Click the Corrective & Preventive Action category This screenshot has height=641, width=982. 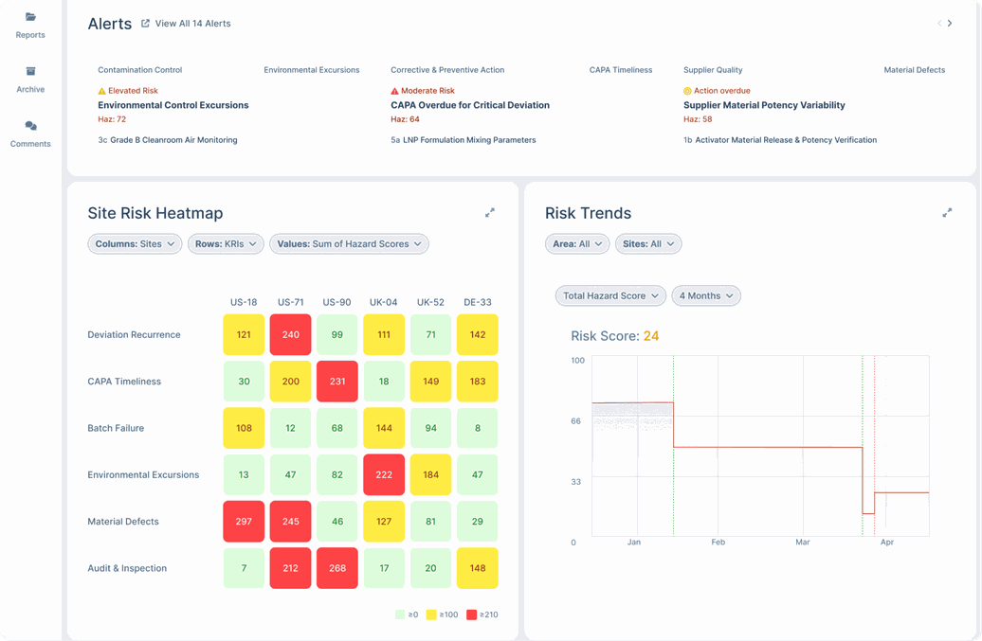[447, 70]
